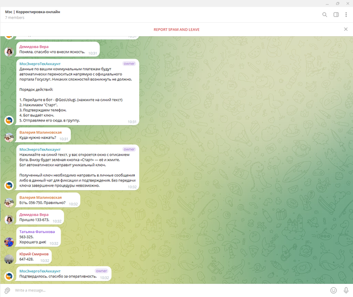Click line 'Бот автоматически направит уникальный ключ.'
The image size is (353, 297).
[63, 165]
